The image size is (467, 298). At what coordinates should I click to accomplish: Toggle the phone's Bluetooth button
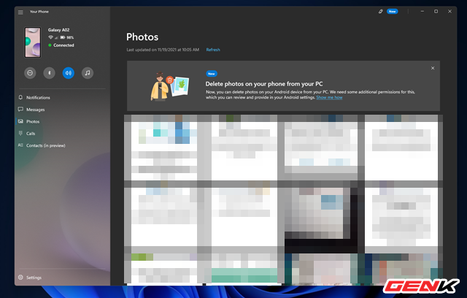point(50,73)
